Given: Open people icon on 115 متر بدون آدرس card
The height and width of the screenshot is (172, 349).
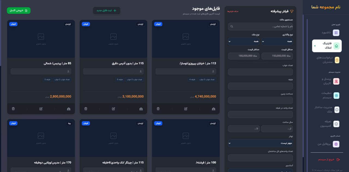Looking at the screenshot, I should tap(141, 109).
